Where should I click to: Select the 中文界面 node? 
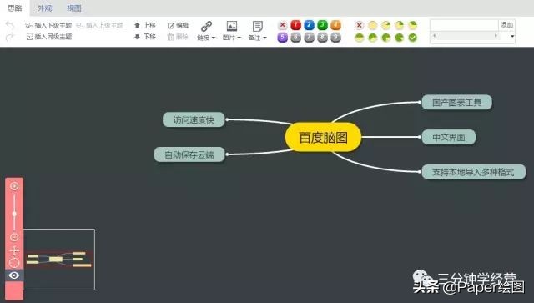tap(449, 137)
